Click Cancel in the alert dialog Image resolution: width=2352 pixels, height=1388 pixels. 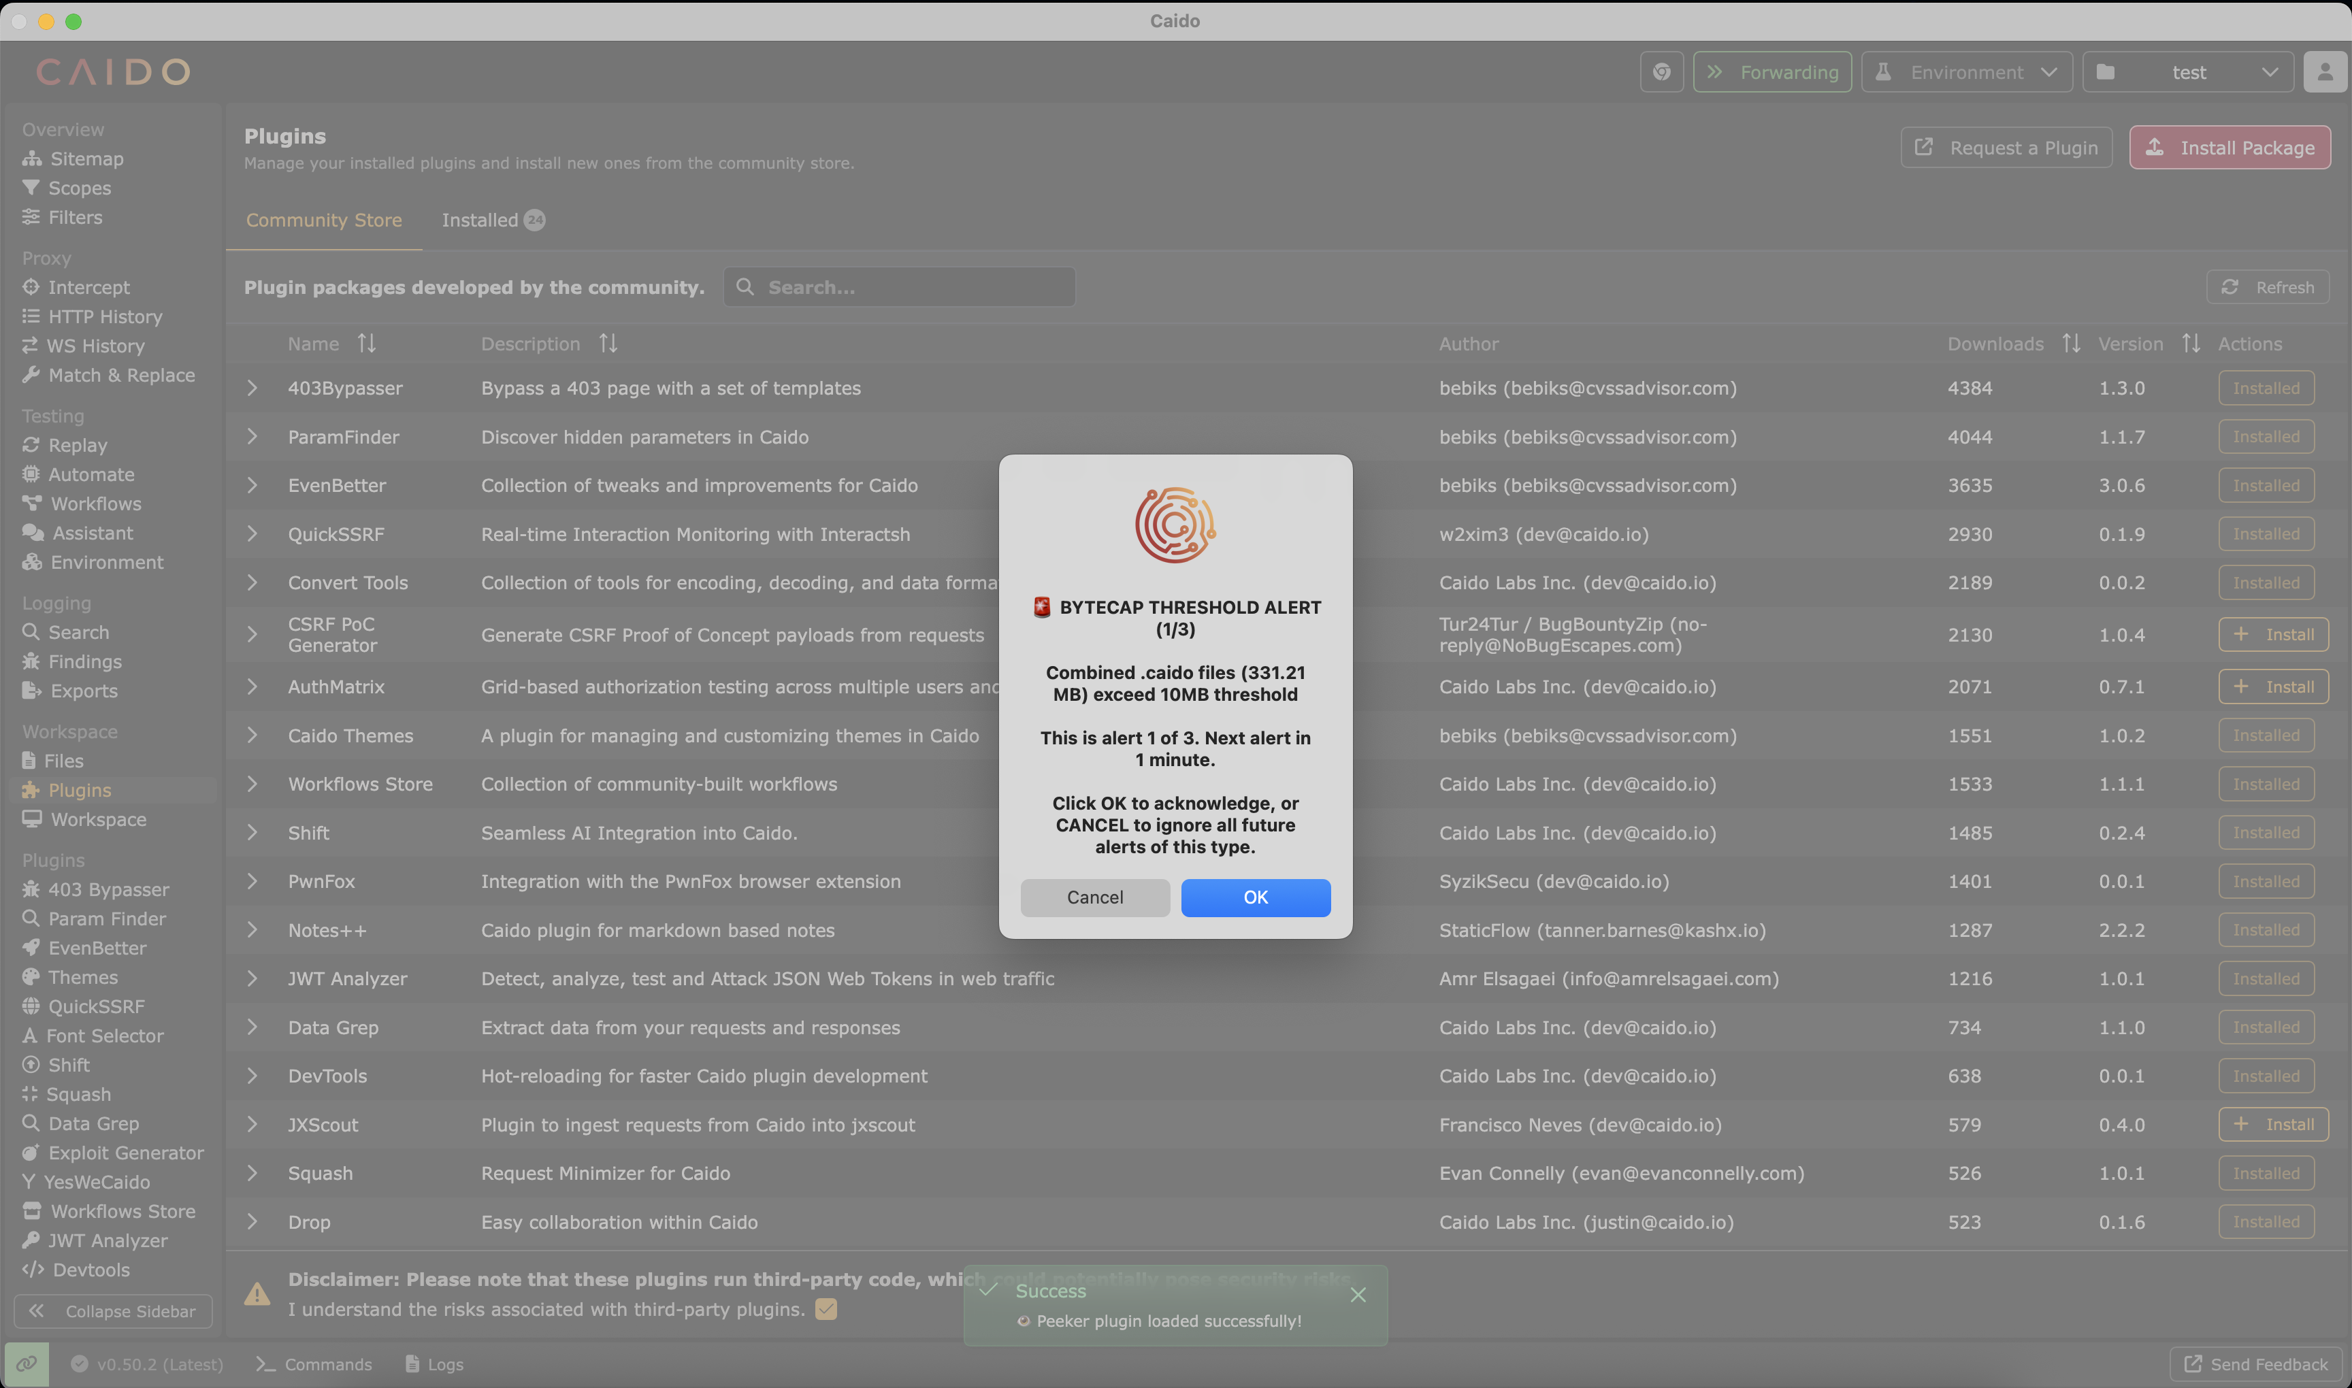coord(1094,897)
